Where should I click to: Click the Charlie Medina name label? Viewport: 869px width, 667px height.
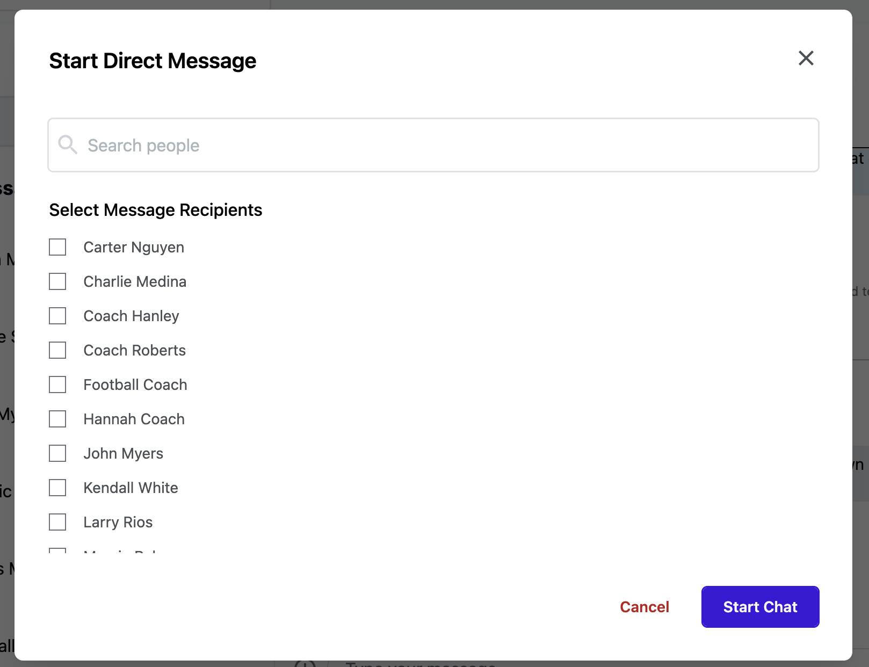135,281
